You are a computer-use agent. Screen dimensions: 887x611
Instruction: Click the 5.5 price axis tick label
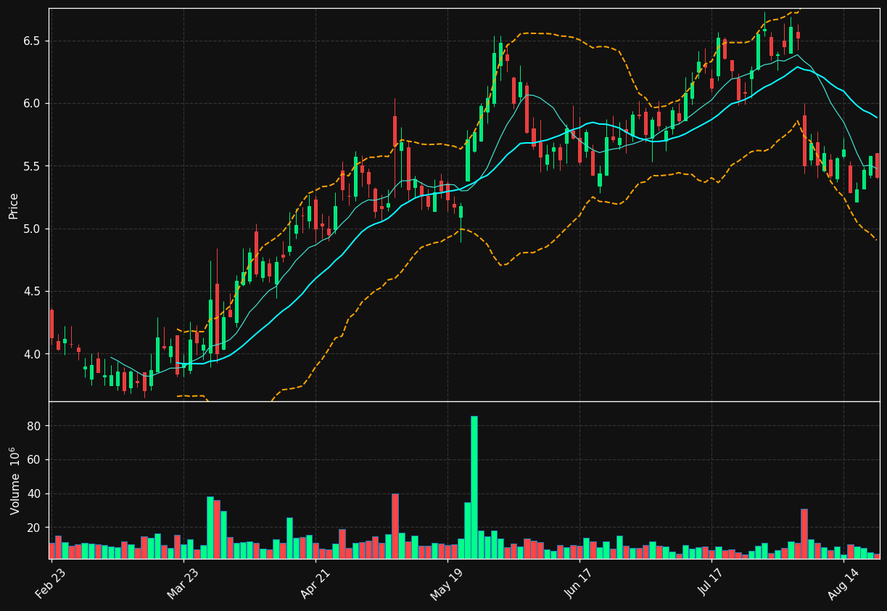tap(31, 166)
